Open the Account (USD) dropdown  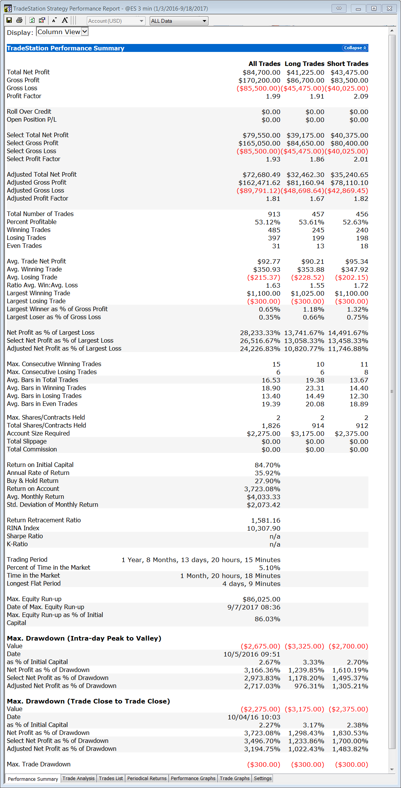[116, 21]
